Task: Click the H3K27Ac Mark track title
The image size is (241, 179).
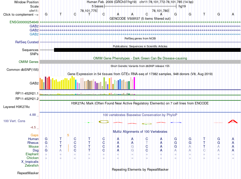Action: (x=140, y=103)
